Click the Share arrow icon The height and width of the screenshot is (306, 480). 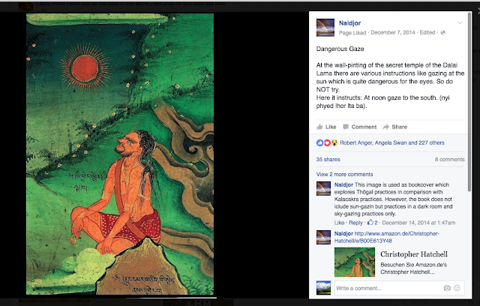(x=385, y=127)
